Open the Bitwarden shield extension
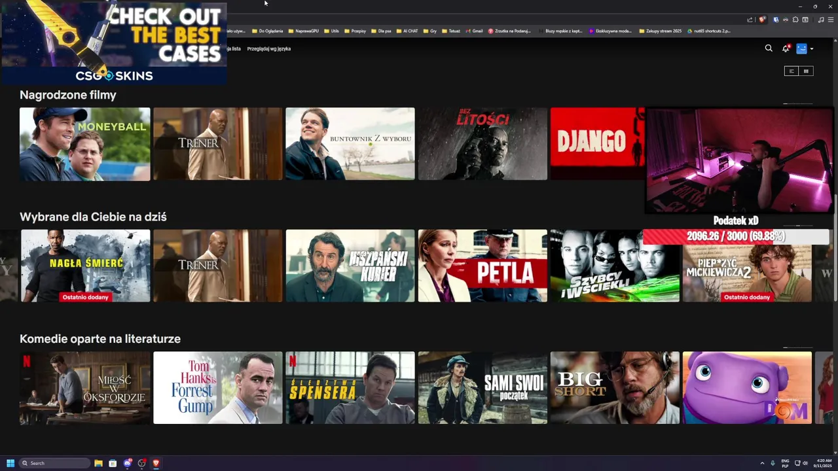 tap(776, 20)
